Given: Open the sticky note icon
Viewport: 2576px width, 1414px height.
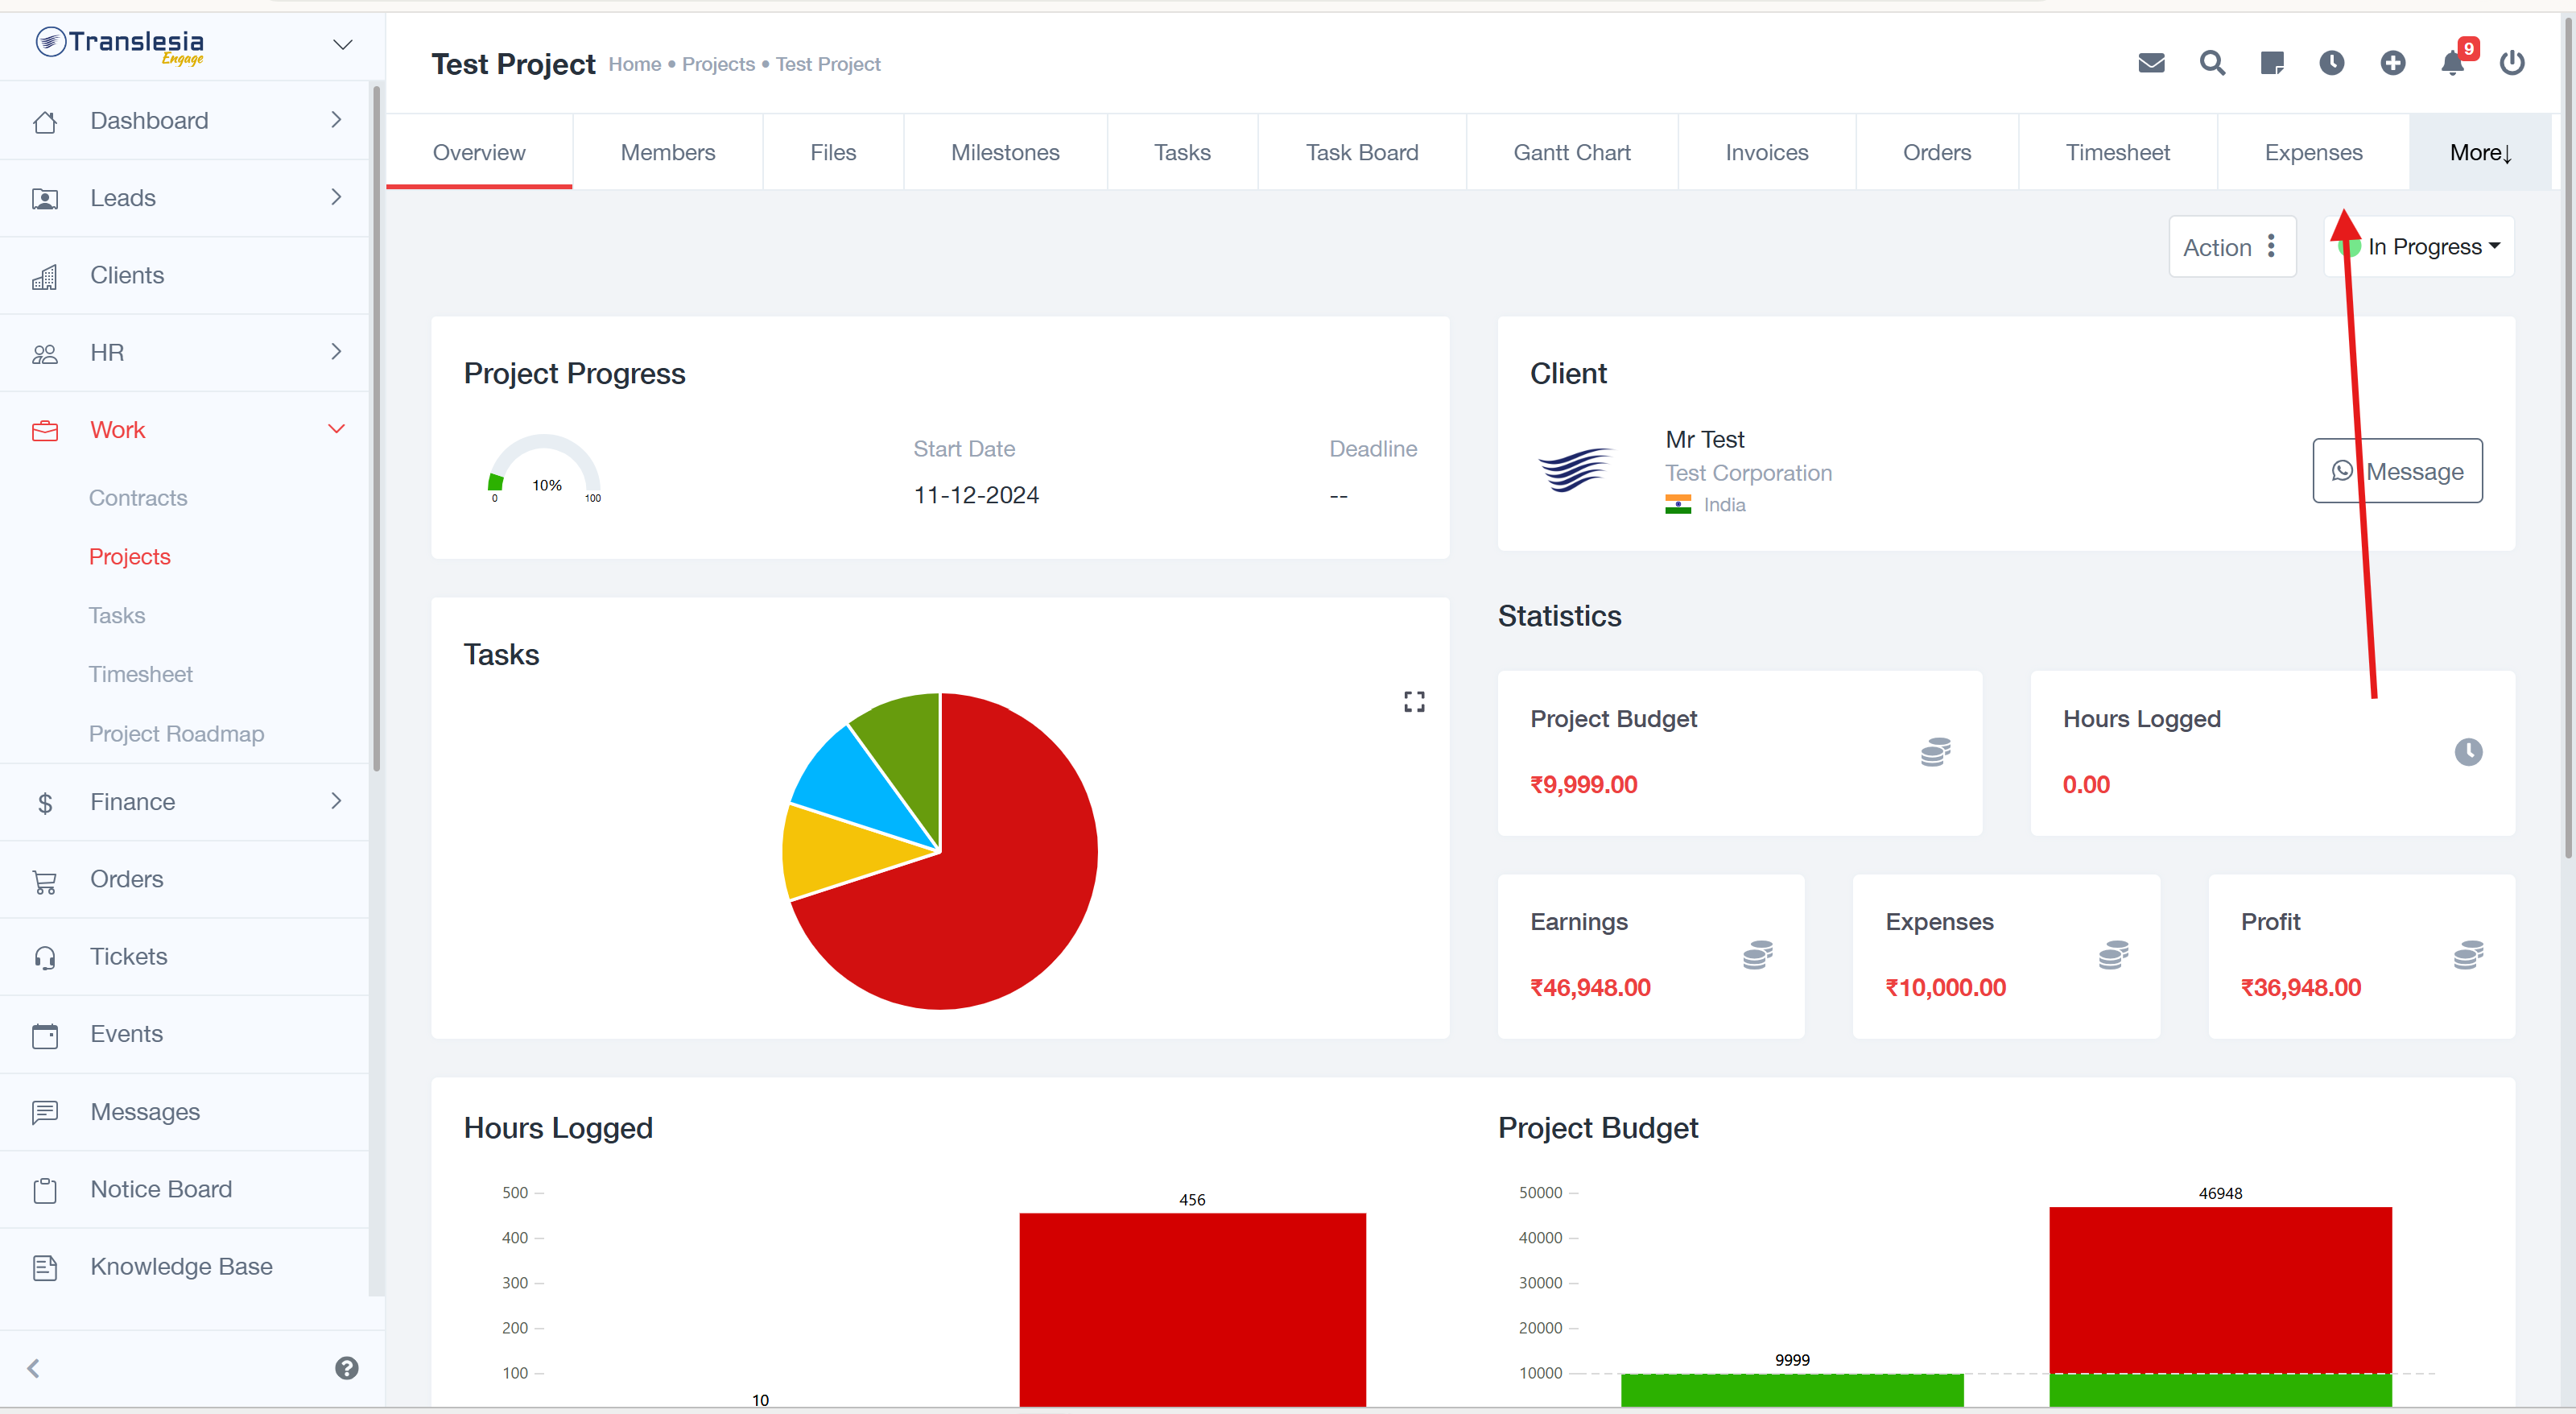Looking at the screenshot, I should (x=2272, y=64).
